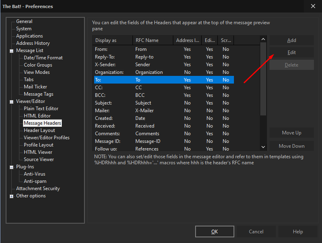The width and height of the screenshot is (322, 243).
Task: Select the Anti-spam plug-in page
Action: (x=35, y=181)
